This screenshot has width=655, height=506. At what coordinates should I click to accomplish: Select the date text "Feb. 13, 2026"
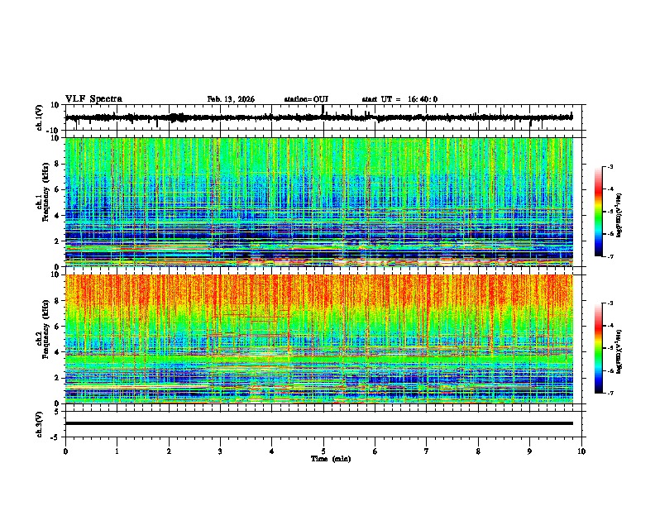(231, 99)
